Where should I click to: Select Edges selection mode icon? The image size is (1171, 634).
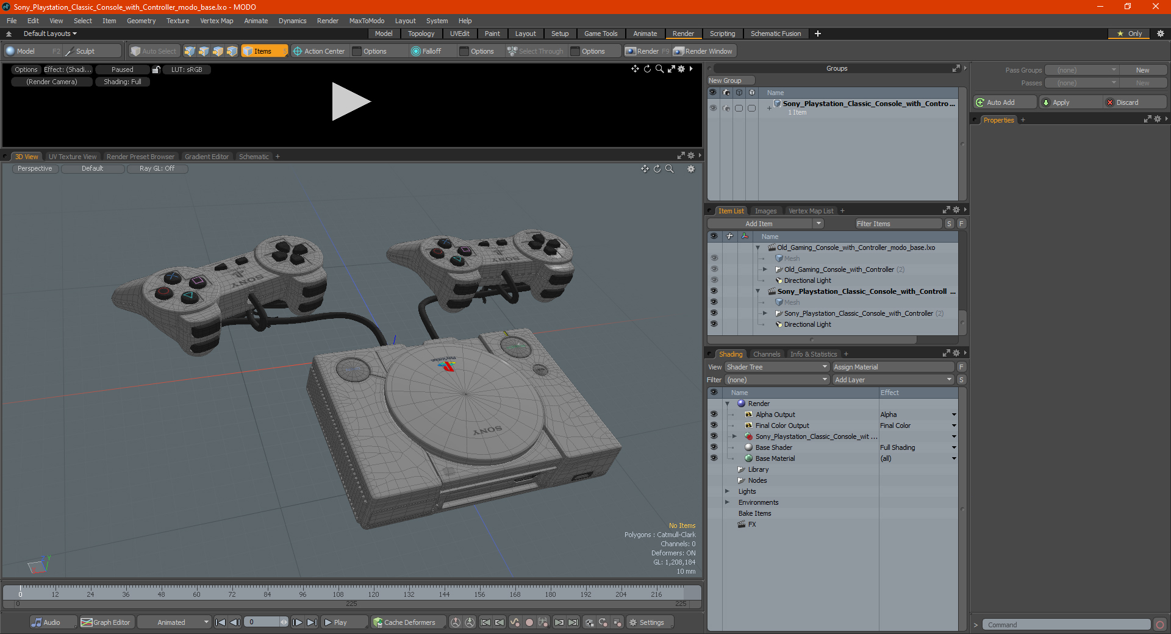(204, 51)
